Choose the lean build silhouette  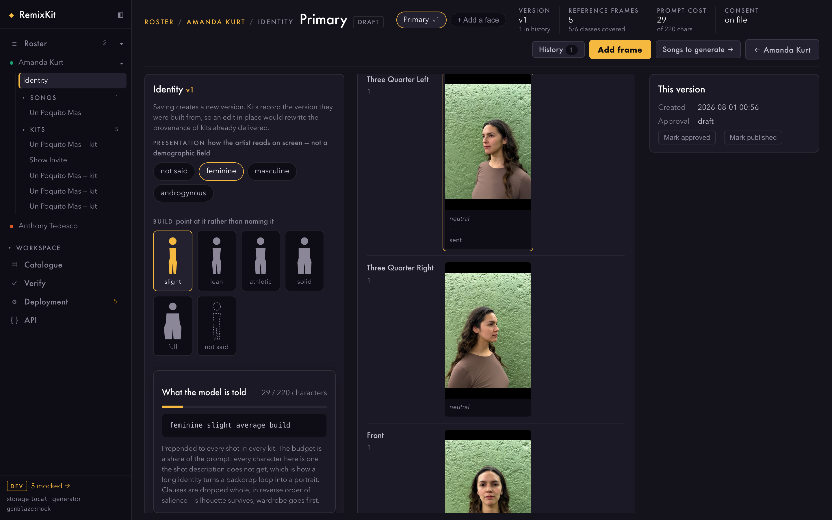(217, 261)
